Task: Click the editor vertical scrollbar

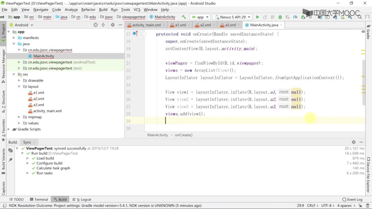Action: pyautogui.click(x=363, y=83)
